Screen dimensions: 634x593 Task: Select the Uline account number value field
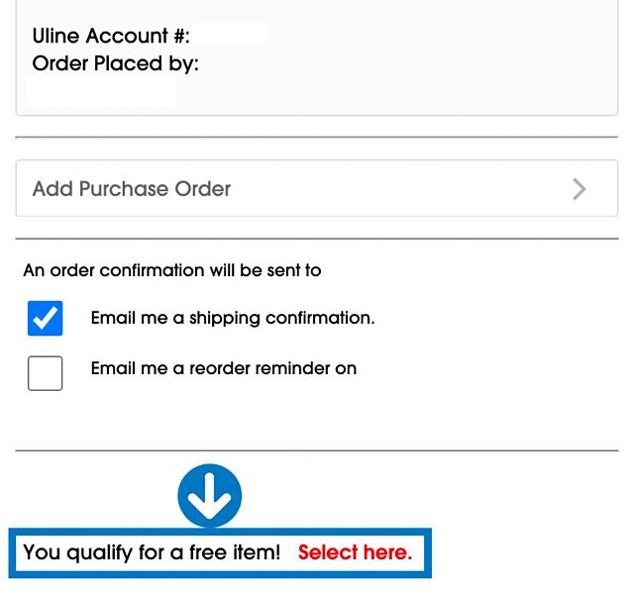[x=230, y=36]
